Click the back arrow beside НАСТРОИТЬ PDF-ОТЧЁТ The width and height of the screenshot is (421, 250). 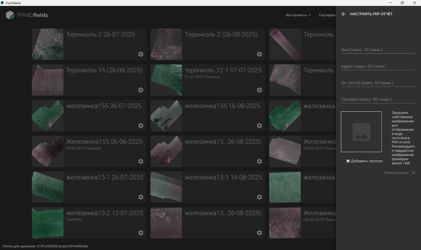pos(344,14)
